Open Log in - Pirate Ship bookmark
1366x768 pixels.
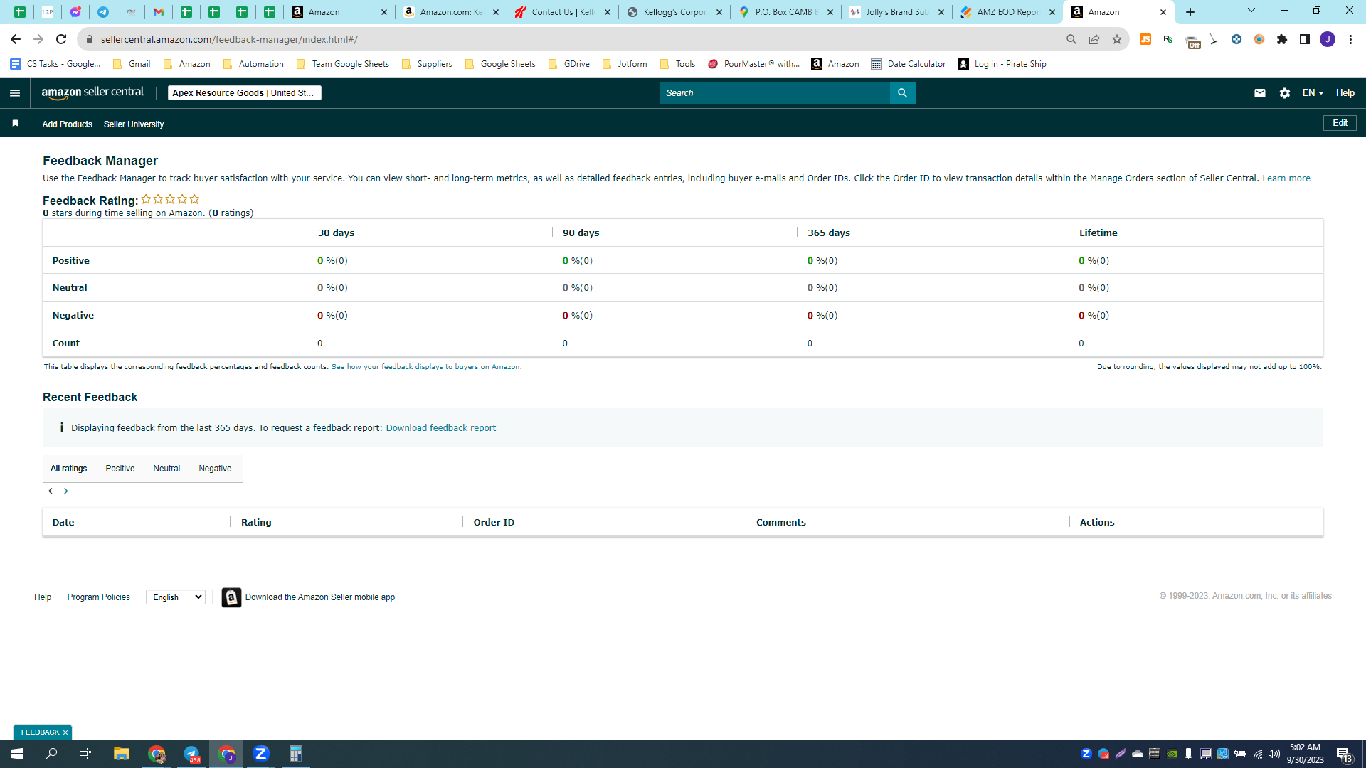click(1002, 64)
